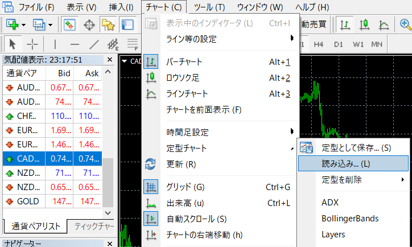Click the new chart icon in toolbar
Viewport: 412px width, 247px height.
[x=12, y=24]
